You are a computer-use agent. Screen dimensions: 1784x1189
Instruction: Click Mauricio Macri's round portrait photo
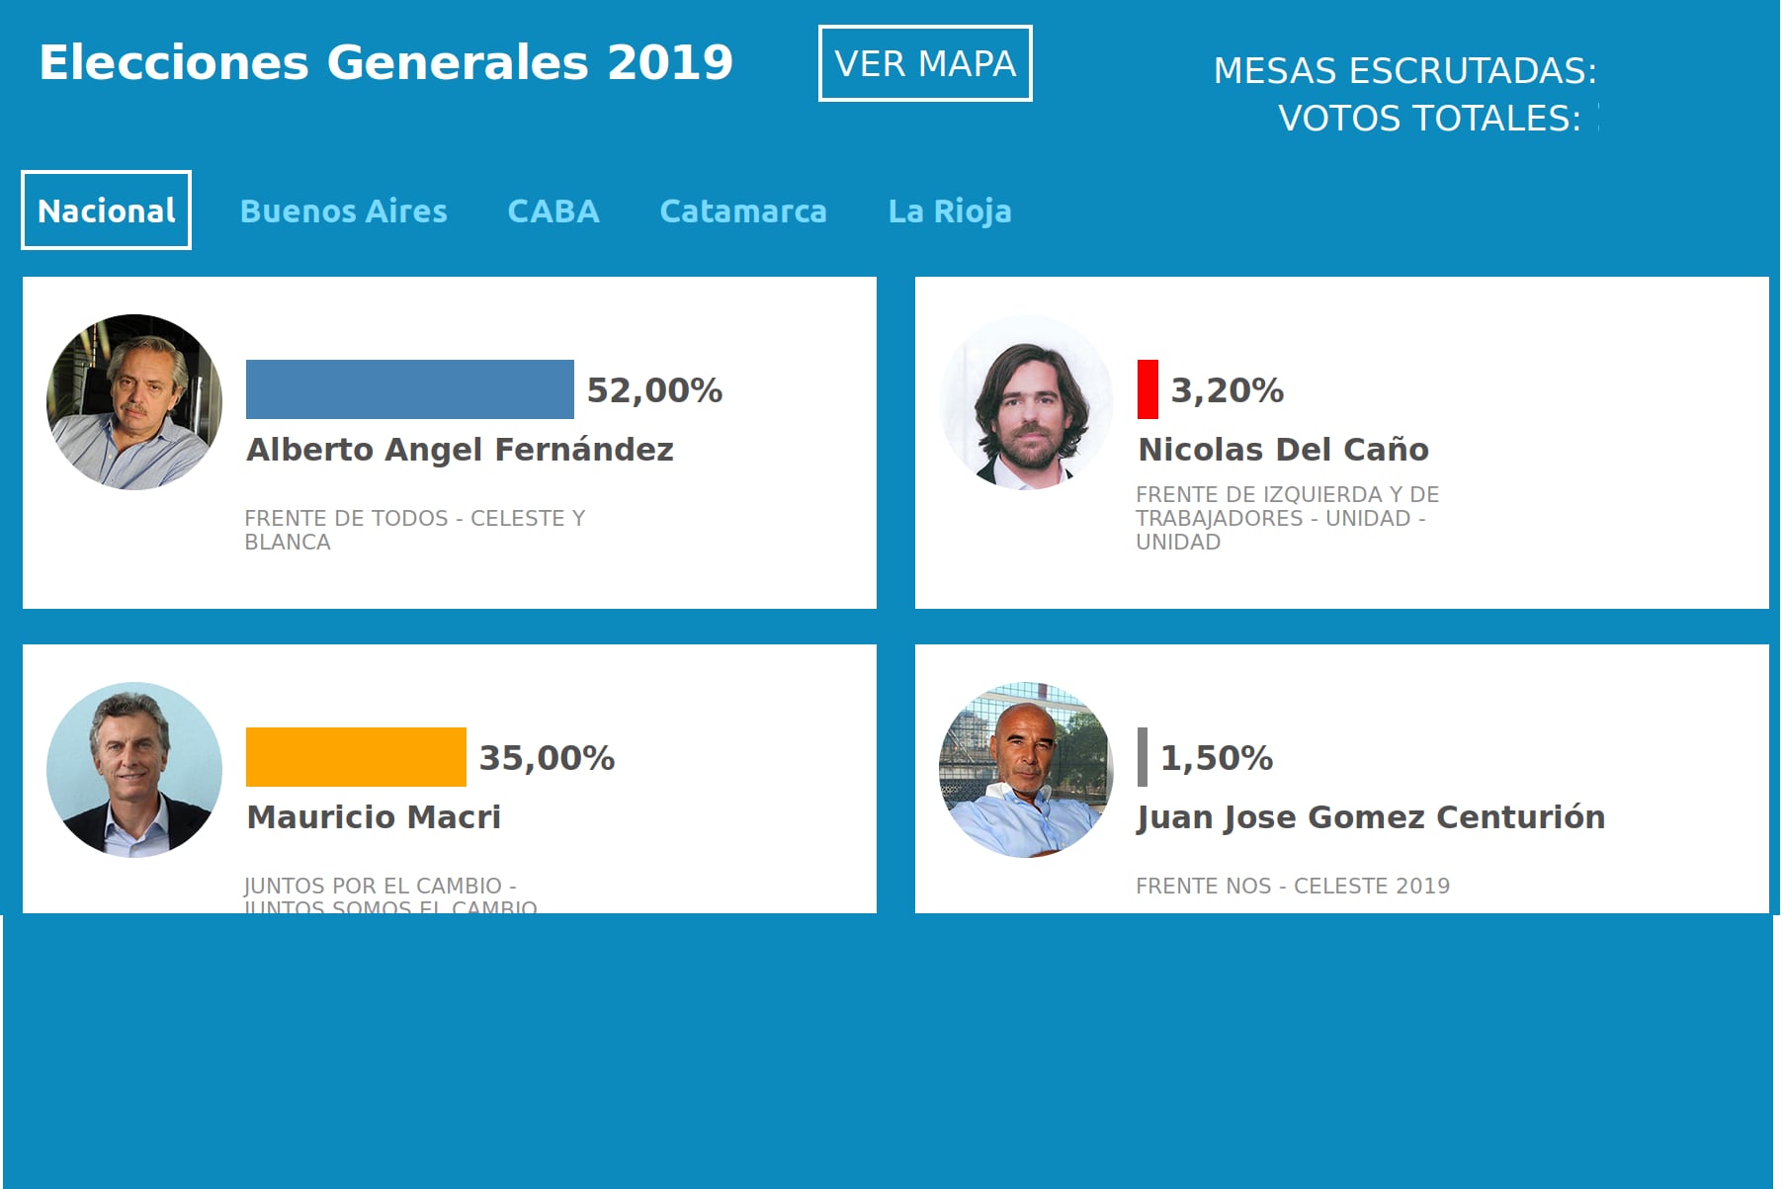(x=134, y=770)
